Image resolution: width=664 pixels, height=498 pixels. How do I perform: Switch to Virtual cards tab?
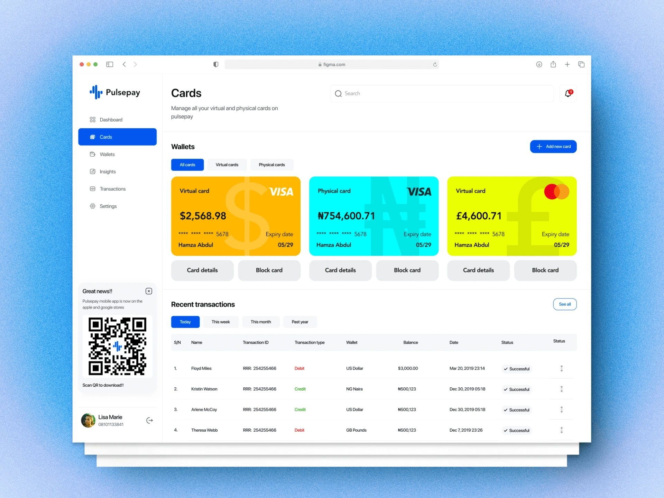[x=227, y=165]
